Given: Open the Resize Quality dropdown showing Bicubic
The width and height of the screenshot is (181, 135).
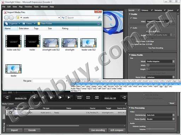Looking at the screenshot, I should point(174,119).
